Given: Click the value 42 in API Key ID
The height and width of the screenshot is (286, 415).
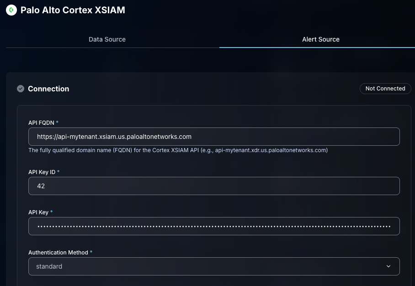Looking at the screenshot, I should tap(41, 186).
